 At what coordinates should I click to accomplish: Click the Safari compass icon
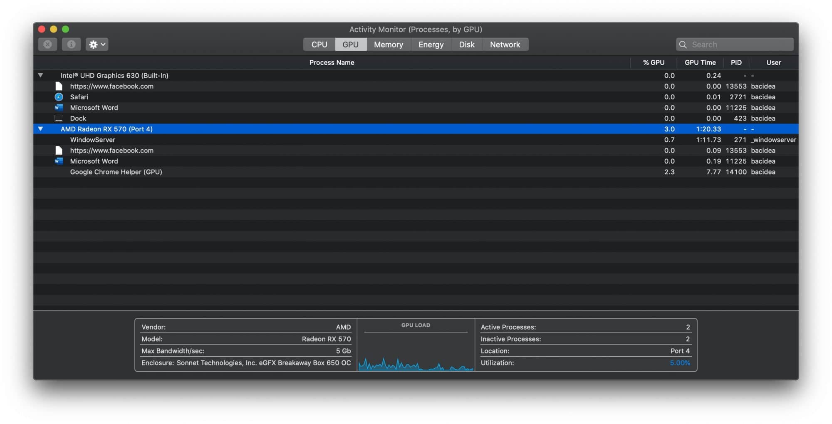59,97
